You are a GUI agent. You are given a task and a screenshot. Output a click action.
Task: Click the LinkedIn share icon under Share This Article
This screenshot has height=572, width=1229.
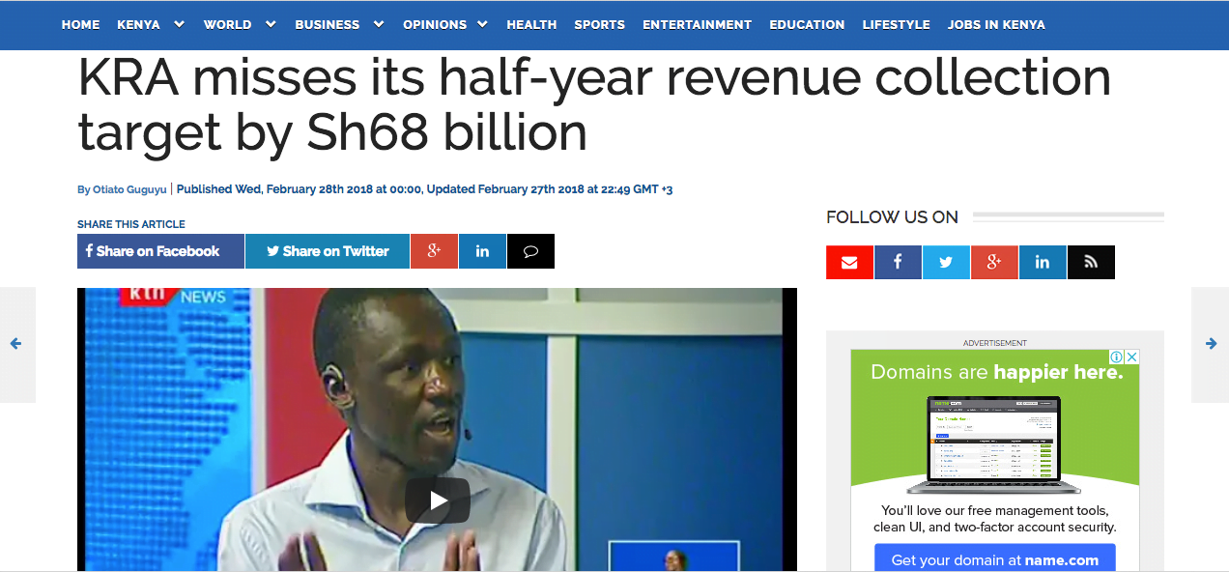coord(482,251)
